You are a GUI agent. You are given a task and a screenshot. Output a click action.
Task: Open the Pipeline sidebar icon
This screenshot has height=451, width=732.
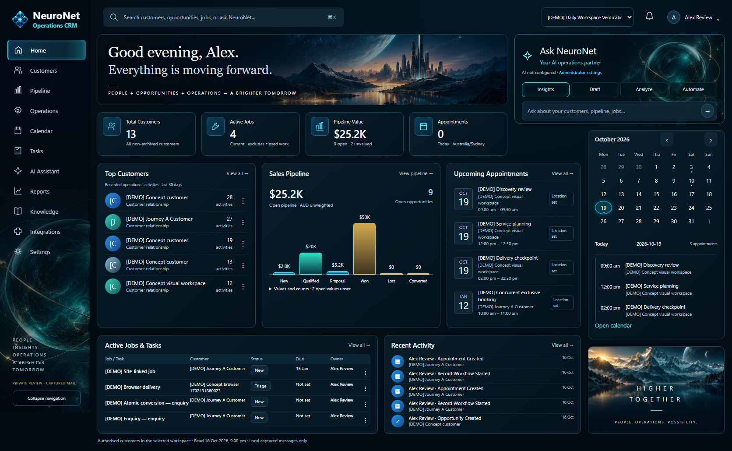[18, 91]
